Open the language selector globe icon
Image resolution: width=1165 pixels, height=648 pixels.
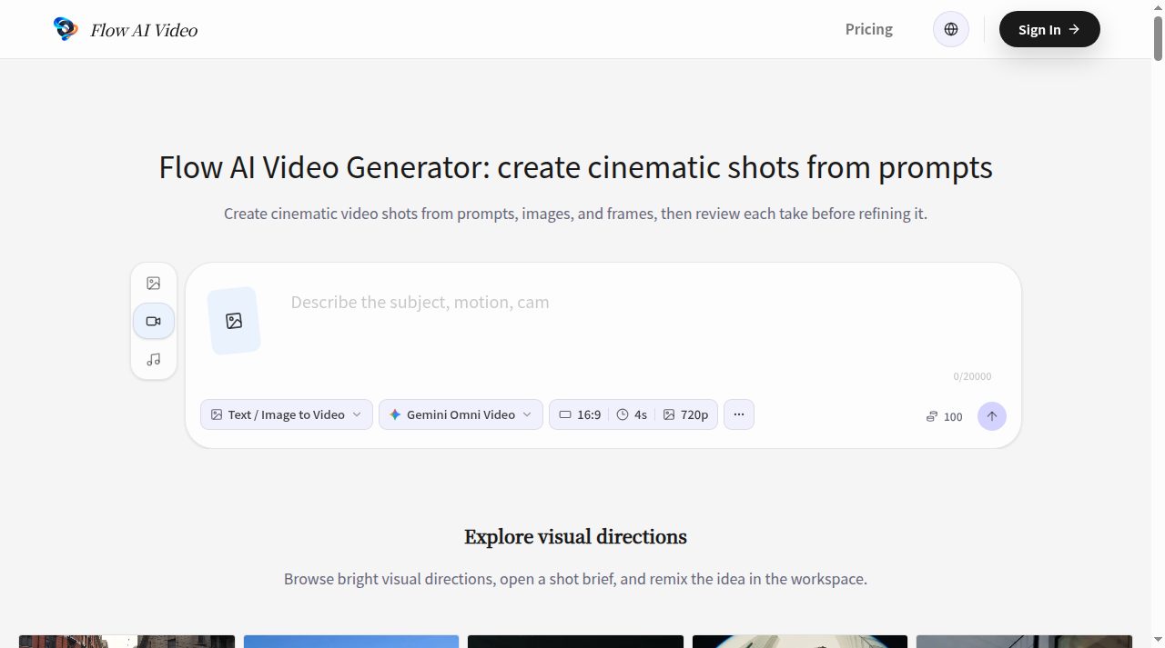coord(951,29)
